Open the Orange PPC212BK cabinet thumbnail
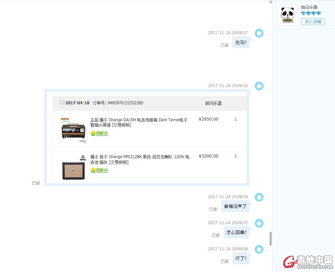 73,167
